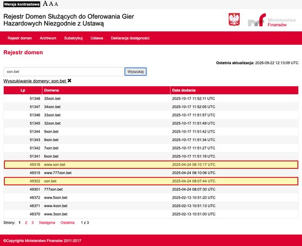
Task: Click date 2025-04-24 08:10:06 UTC
Action: (194, 173)
